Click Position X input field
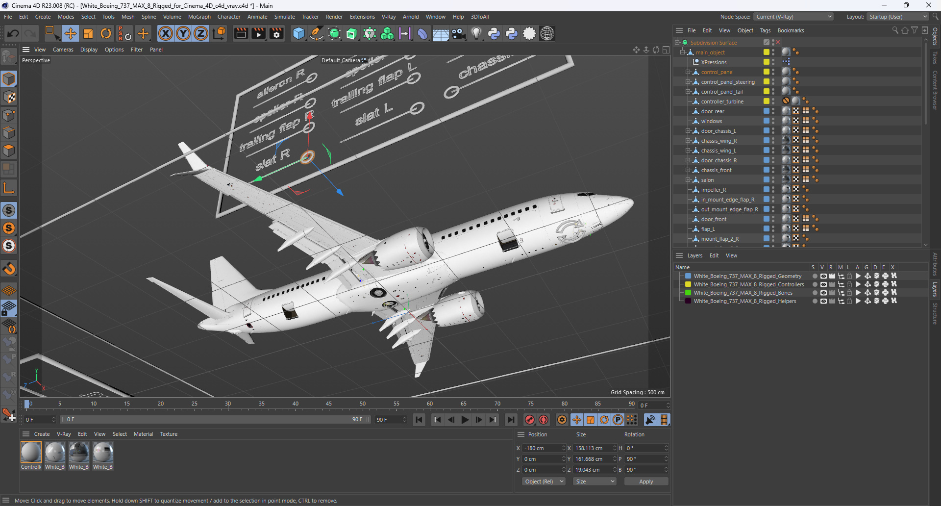This screenshot has height=506, width=941. pos(544,448)
